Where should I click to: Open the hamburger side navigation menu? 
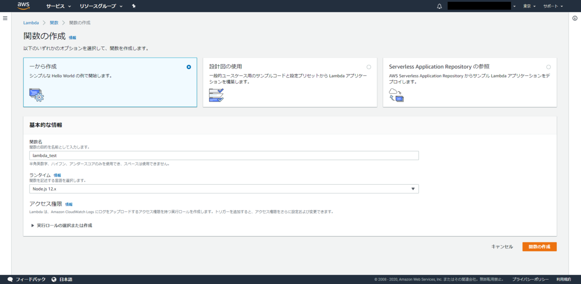coord(5,18)
